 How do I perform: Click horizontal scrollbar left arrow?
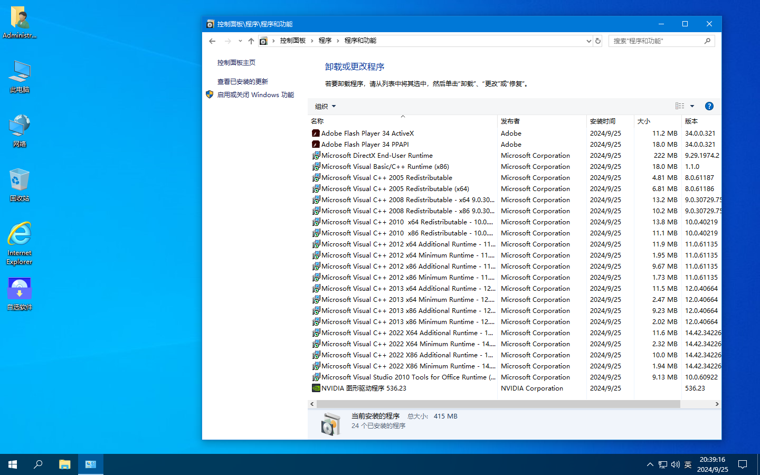tap(312, 404)
